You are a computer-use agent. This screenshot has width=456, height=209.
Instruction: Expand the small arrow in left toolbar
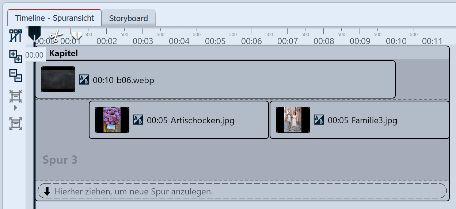[x=15, y=108]
